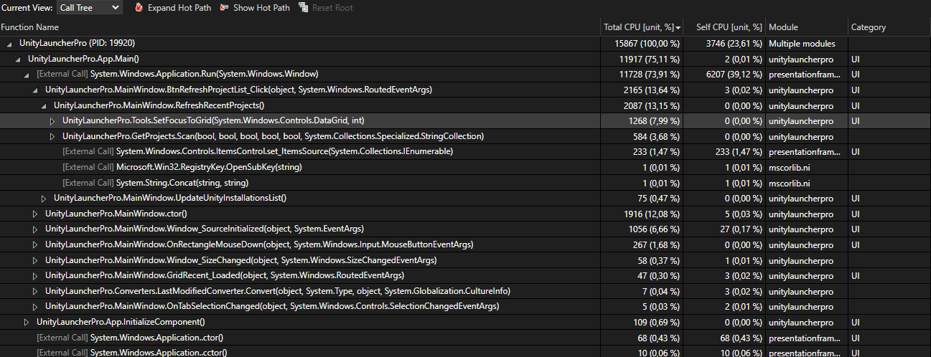Expand the OnTabSelectionChanged node
Screen dimensions: 931x357
[x=35, y=306]
